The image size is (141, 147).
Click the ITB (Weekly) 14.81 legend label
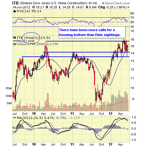point(33,38)
